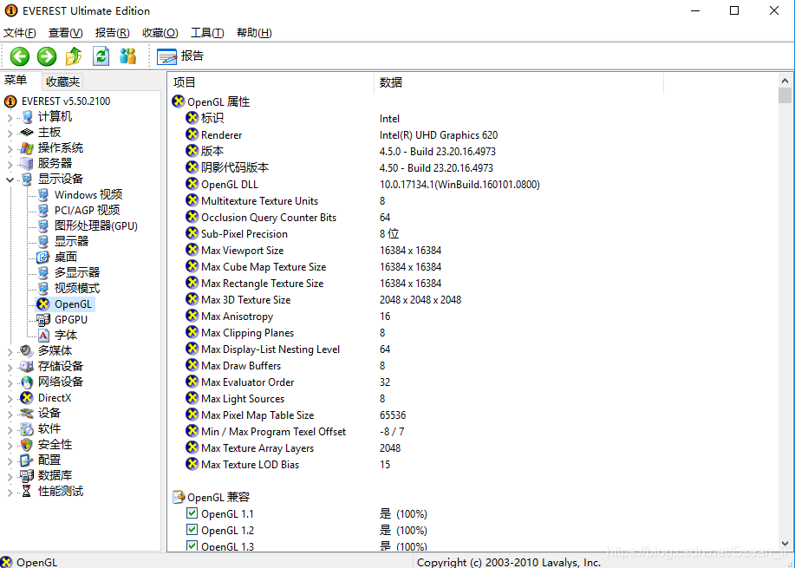Open the 文件(F) menu
This screenshot has width=795, height=568.
tap(19, 33)
